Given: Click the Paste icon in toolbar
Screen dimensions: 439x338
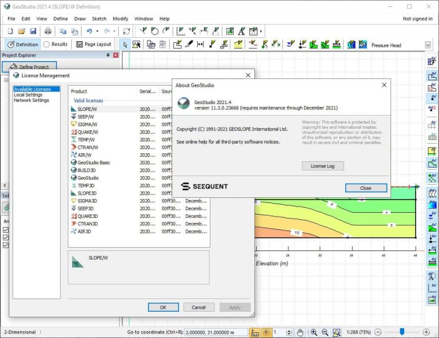Looking at the screenshot, I should point(74,31).
